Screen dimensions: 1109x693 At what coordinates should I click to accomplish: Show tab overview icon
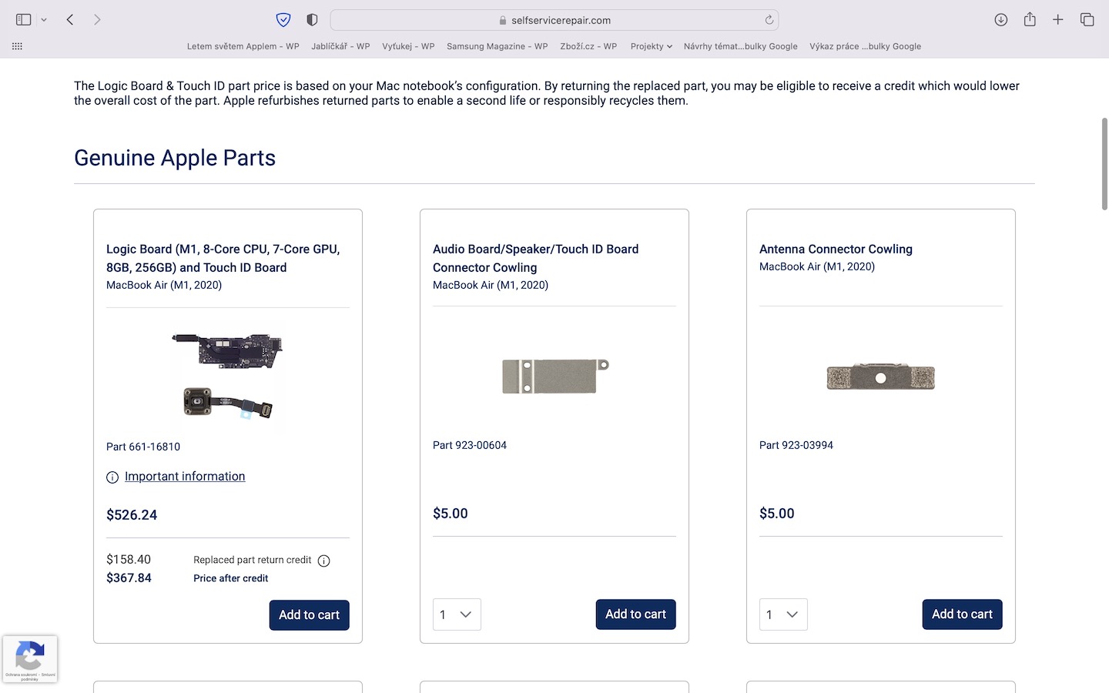[1087, 20]
